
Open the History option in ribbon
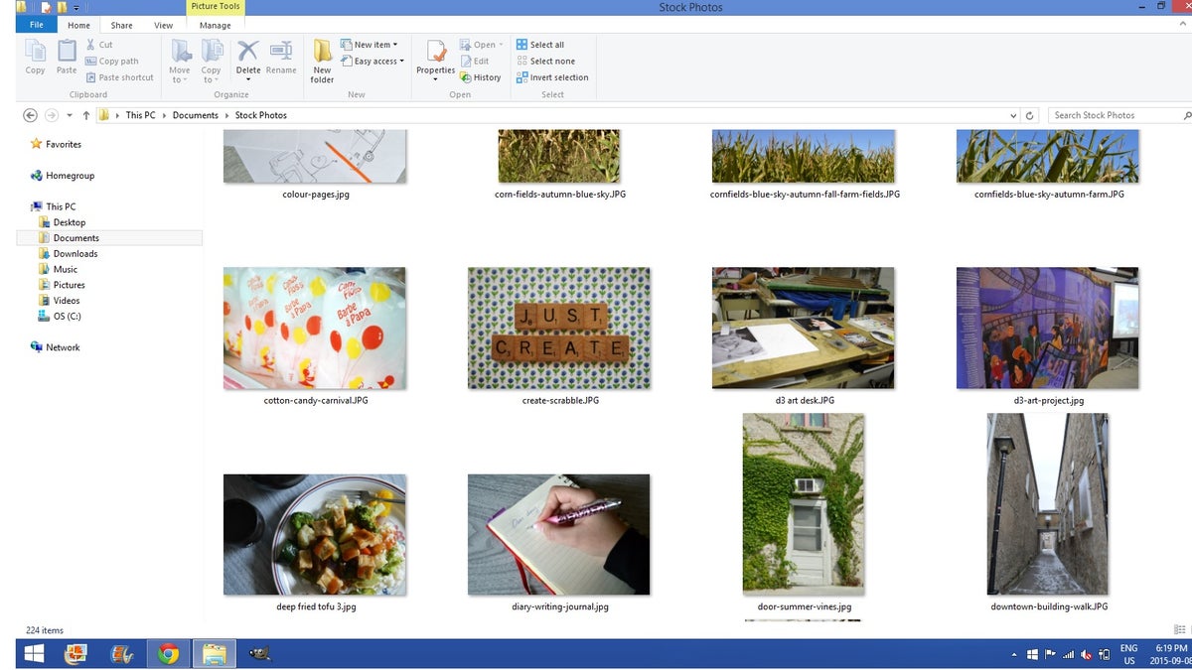pos(480,77)
